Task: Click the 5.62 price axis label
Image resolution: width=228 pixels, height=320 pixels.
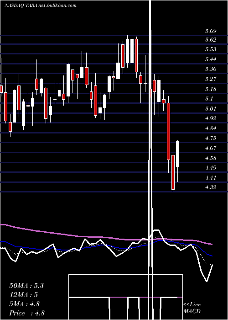Action: coord(211,40)
